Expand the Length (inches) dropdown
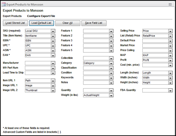 170,73
